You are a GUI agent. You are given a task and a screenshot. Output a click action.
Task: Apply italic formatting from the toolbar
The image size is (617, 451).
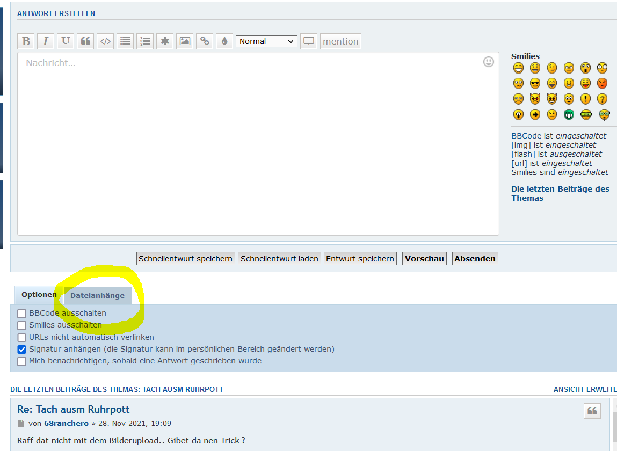click(x=46, y=41)
